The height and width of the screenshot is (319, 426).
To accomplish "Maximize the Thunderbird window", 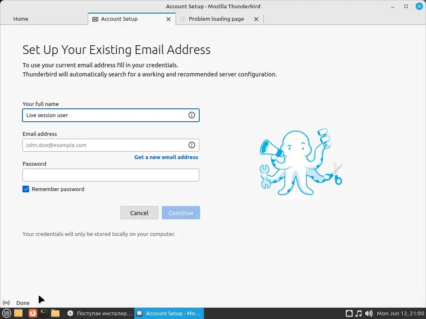I will pyautogui.click(x=406, y=6).
